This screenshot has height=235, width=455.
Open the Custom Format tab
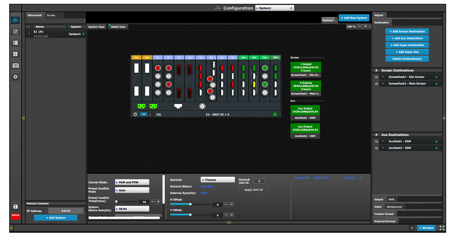coord(384,214)
